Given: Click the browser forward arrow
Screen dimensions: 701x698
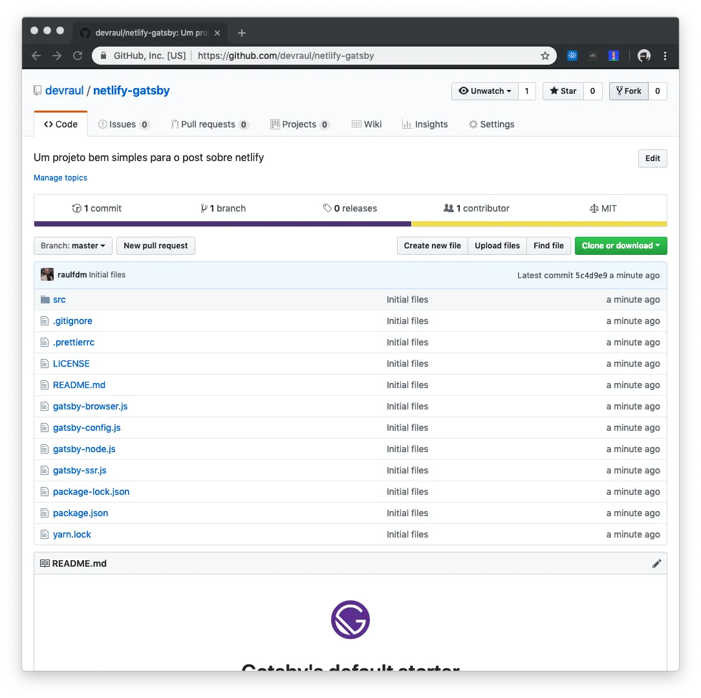Looking at the screenshot, I should 57,56.
